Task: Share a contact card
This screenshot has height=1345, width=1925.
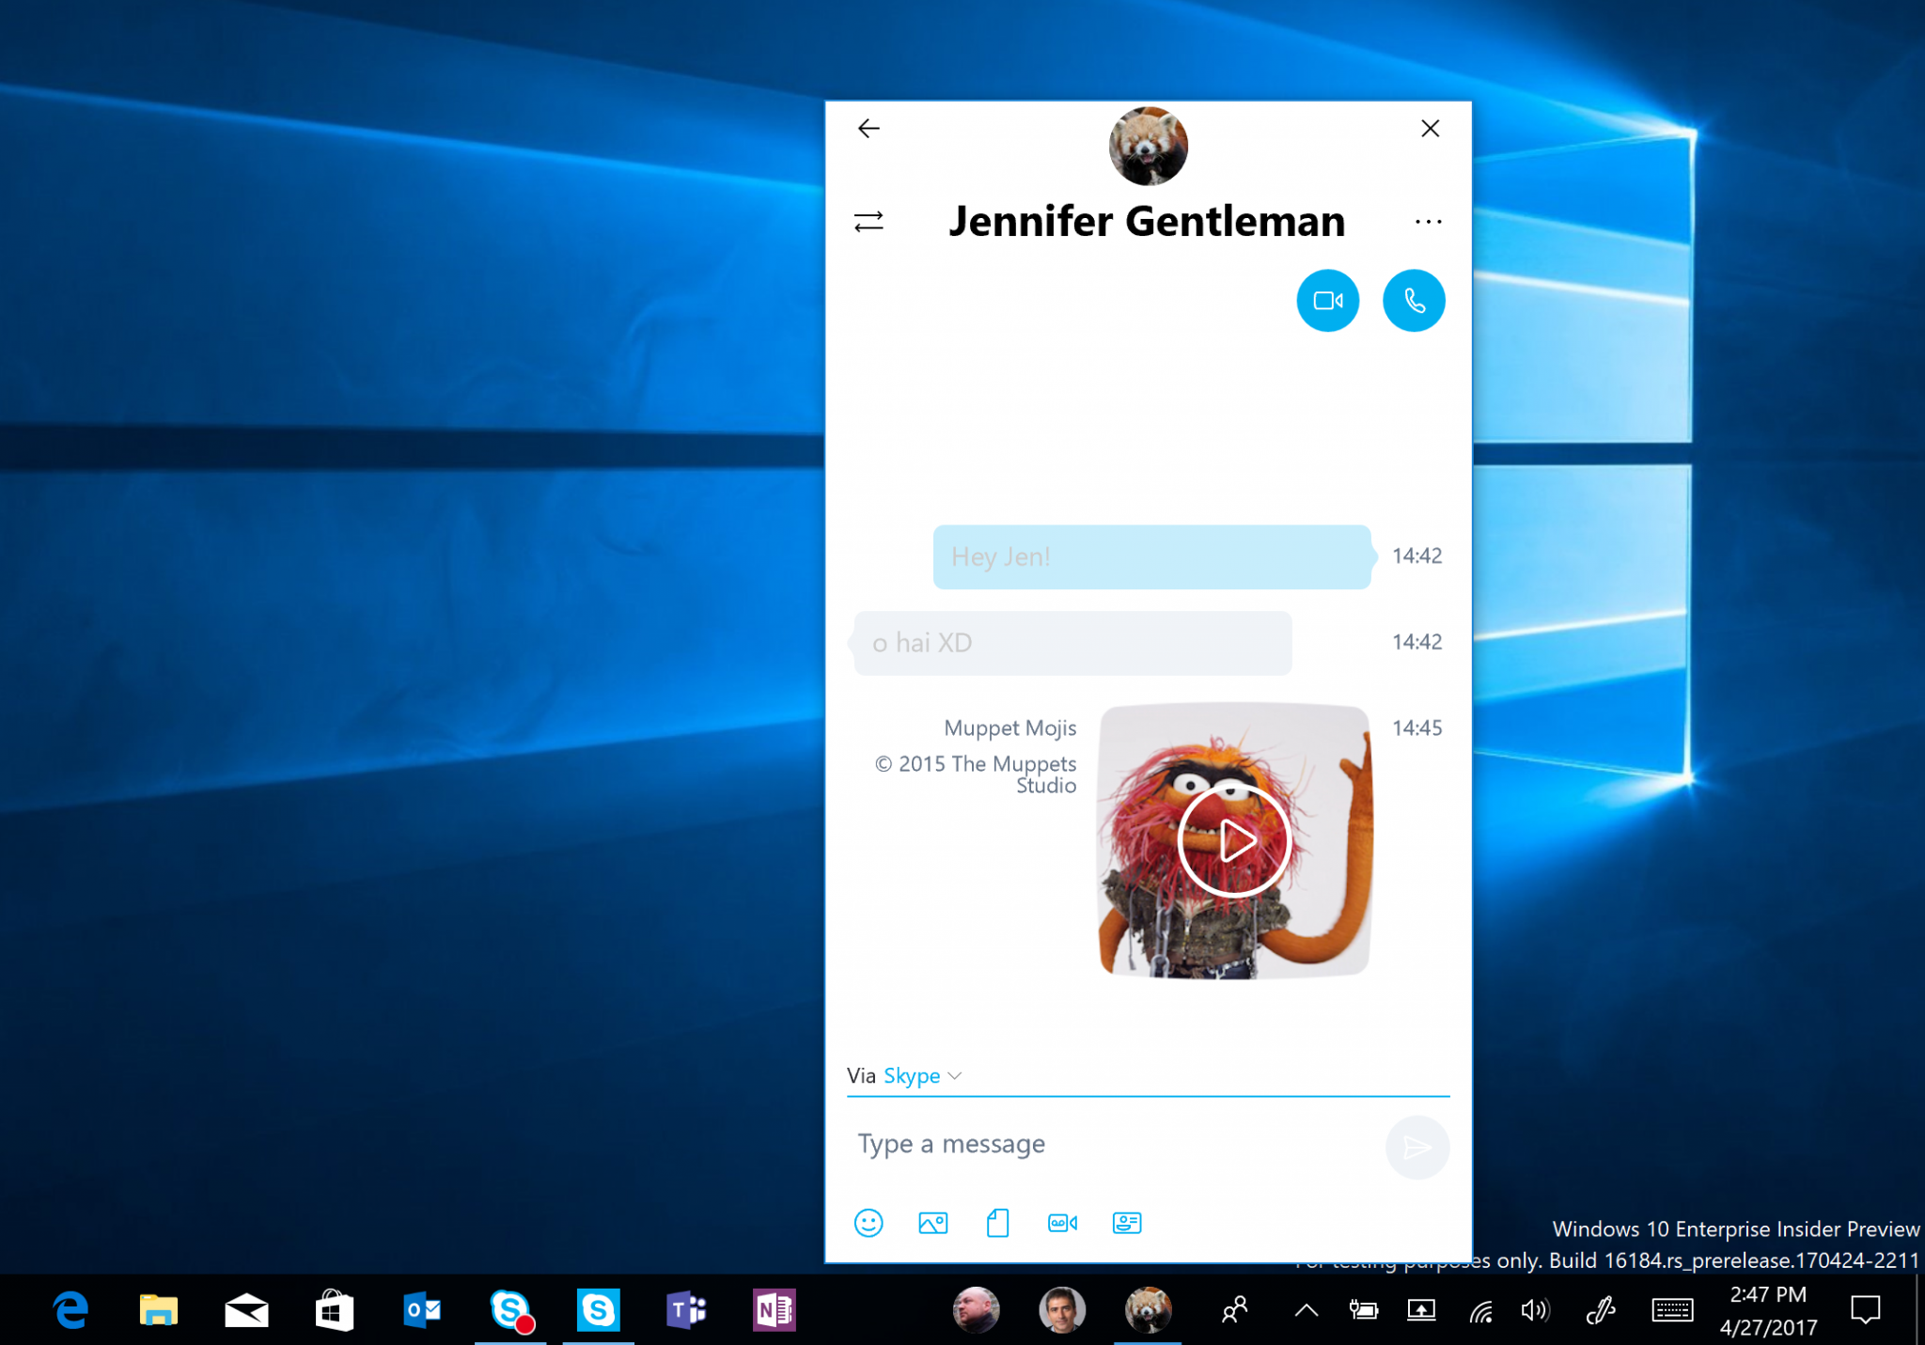Action: click(x=1126, y=1224)
